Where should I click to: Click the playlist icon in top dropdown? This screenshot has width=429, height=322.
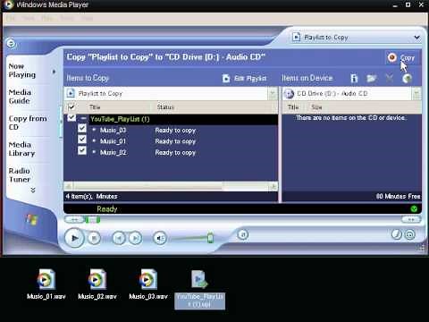tap(297, 38)
